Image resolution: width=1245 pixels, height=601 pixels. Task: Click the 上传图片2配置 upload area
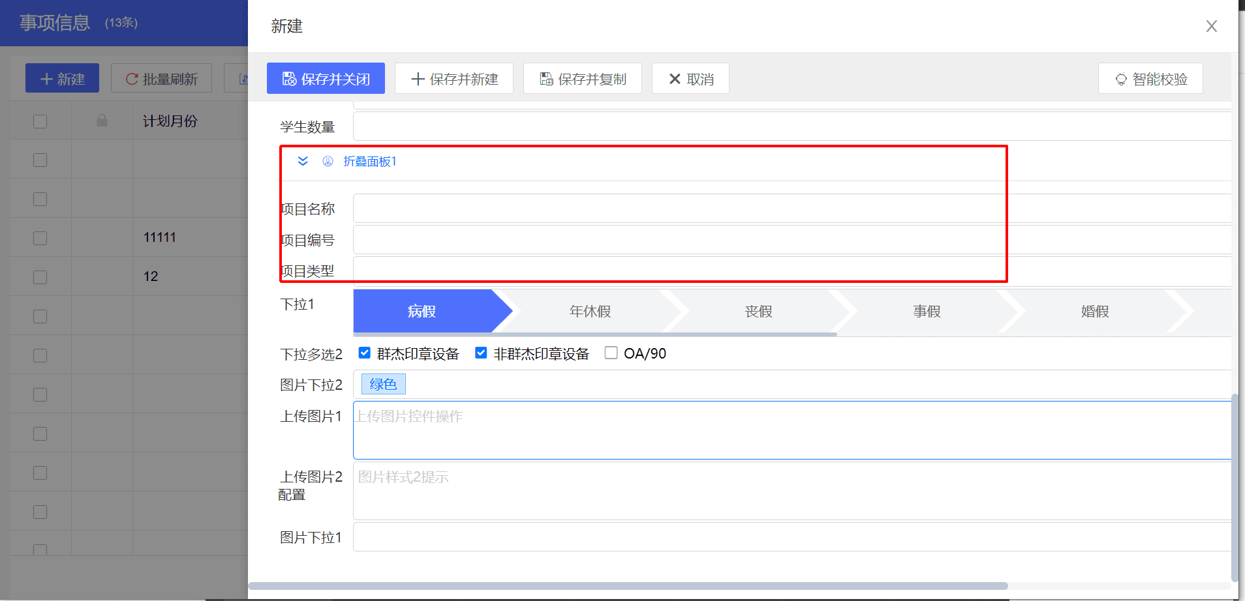pos(792,491)
